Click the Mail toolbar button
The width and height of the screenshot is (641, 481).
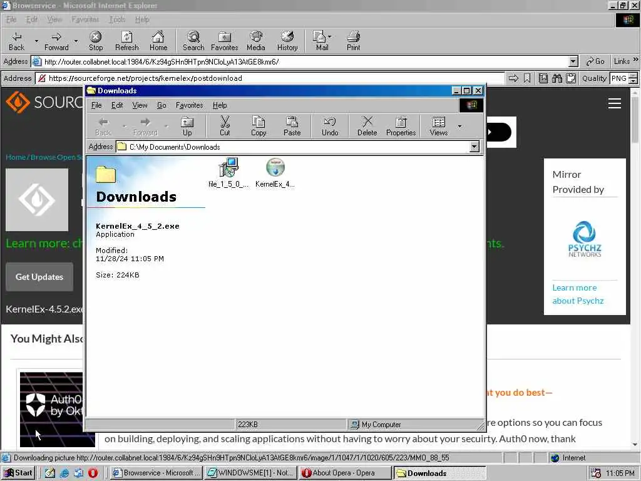tap(321, 41)
